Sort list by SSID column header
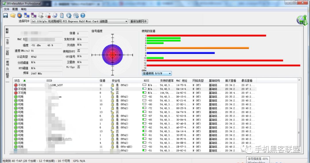Screen dimensions: 310x163 pyautogui.click(x=72, y=81)
